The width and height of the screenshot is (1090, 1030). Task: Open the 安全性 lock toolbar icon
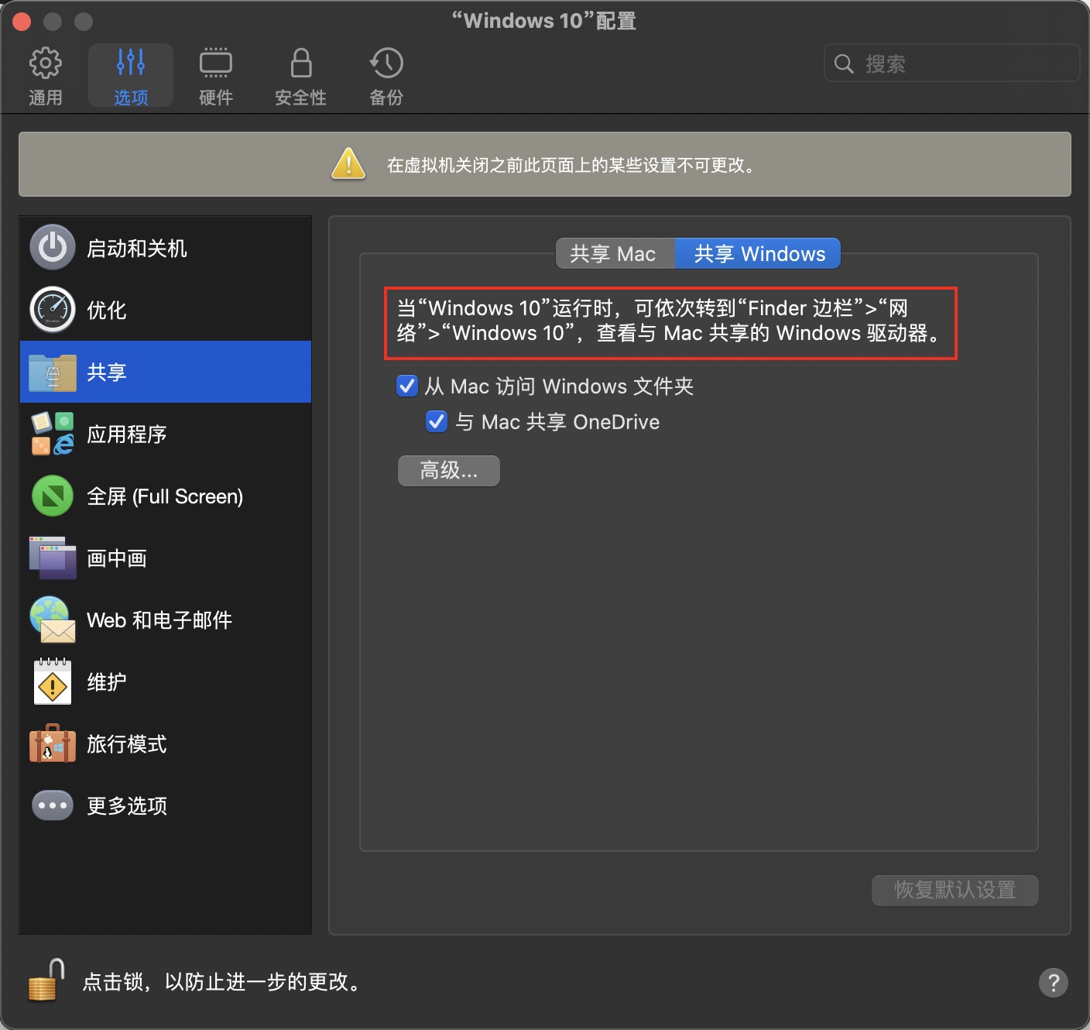click(301, 63)
